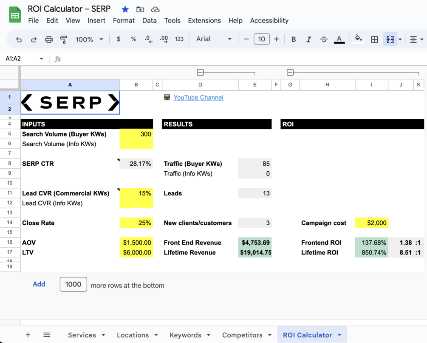Decrease font size with minus icon
This screenshot has height=343, width=427.
246,39
